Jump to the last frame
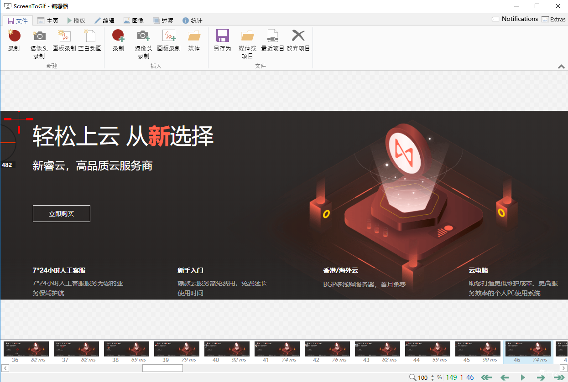 click(559, 377)
